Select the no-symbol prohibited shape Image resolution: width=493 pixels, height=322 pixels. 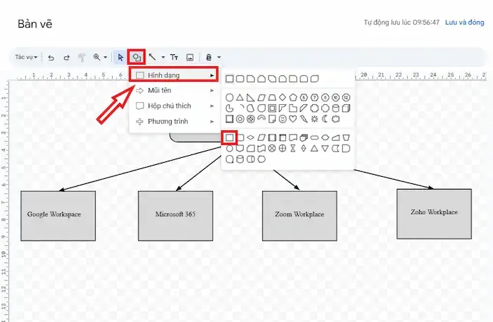coord(251,119)
